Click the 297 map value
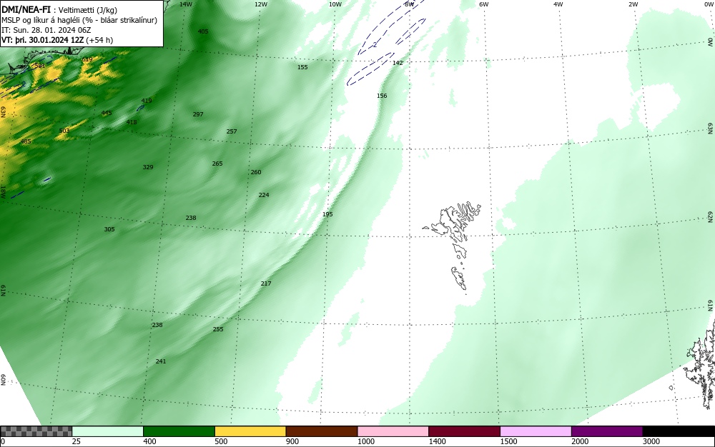715x447 pixels. click(198, 114)
